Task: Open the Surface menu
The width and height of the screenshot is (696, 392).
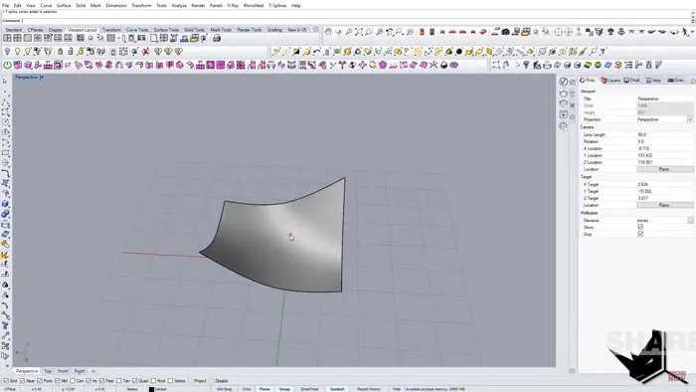Action: 64,5
